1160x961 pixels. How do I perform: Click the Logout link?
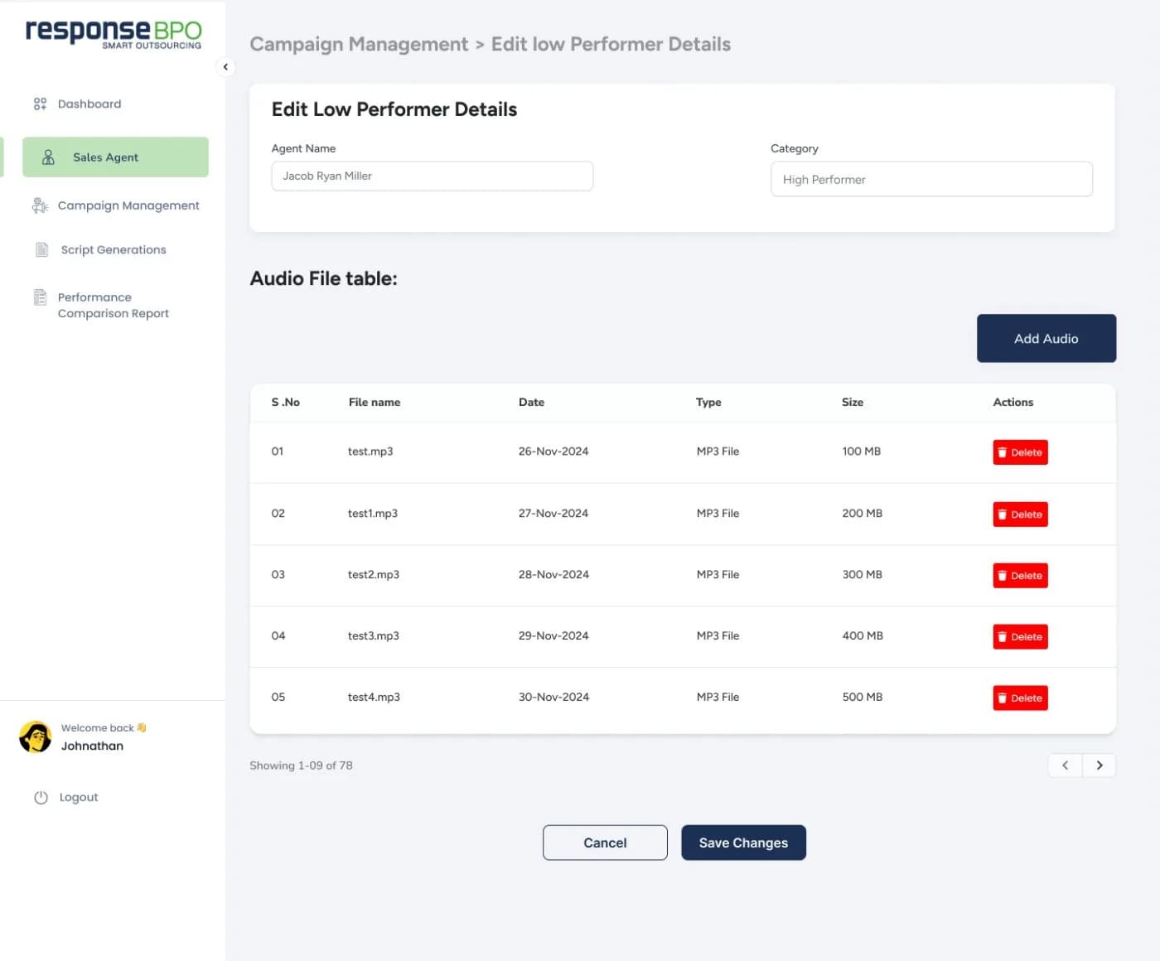[x=79, y=797]
